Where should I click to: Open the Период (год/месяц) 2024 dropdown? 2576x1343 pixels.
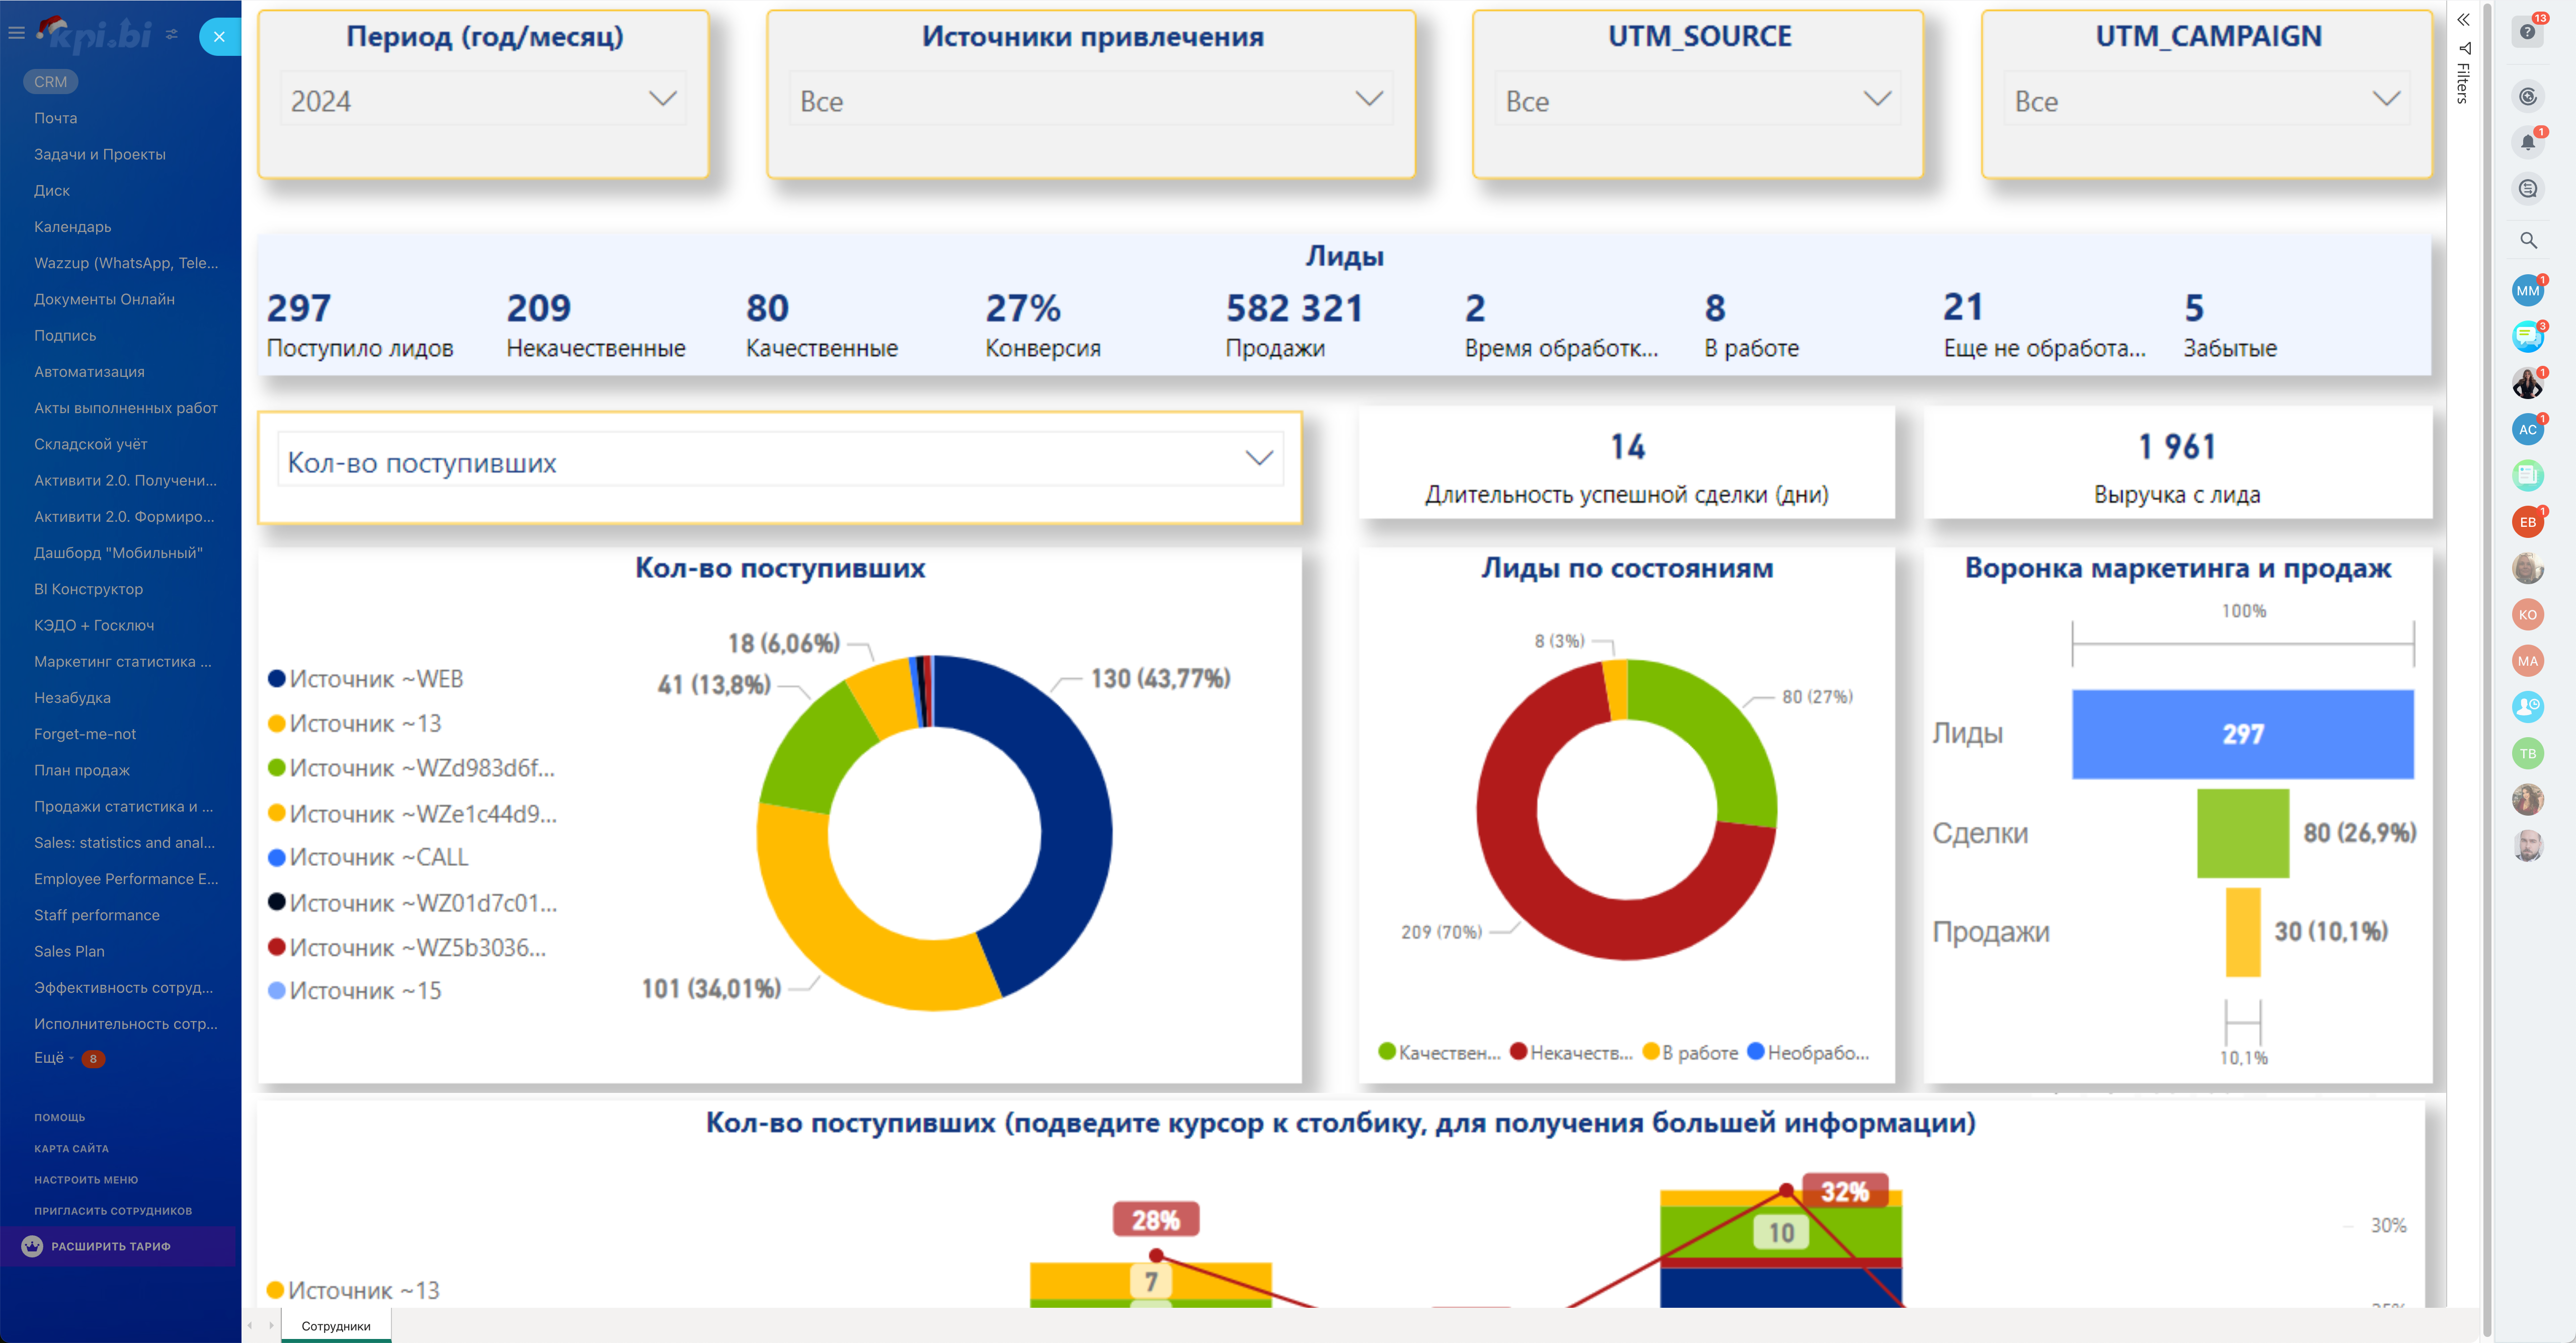483,100
